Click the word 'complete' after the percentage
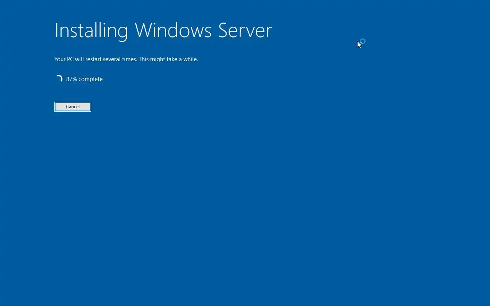 coord(90,79)
